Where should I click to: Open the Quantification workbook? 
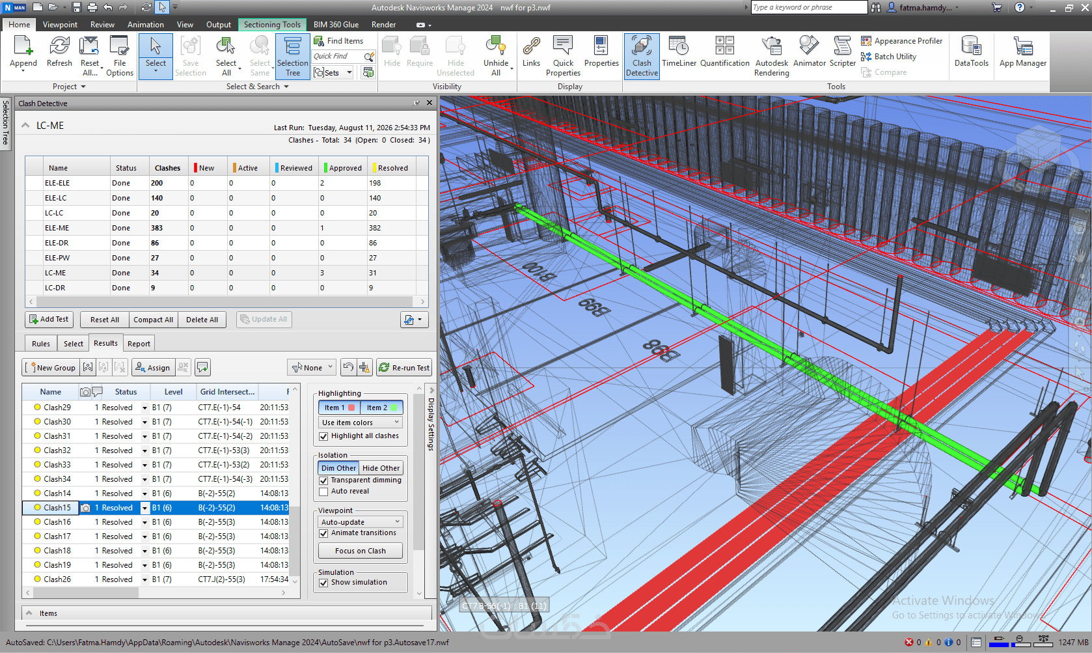(x=724, y=52)
